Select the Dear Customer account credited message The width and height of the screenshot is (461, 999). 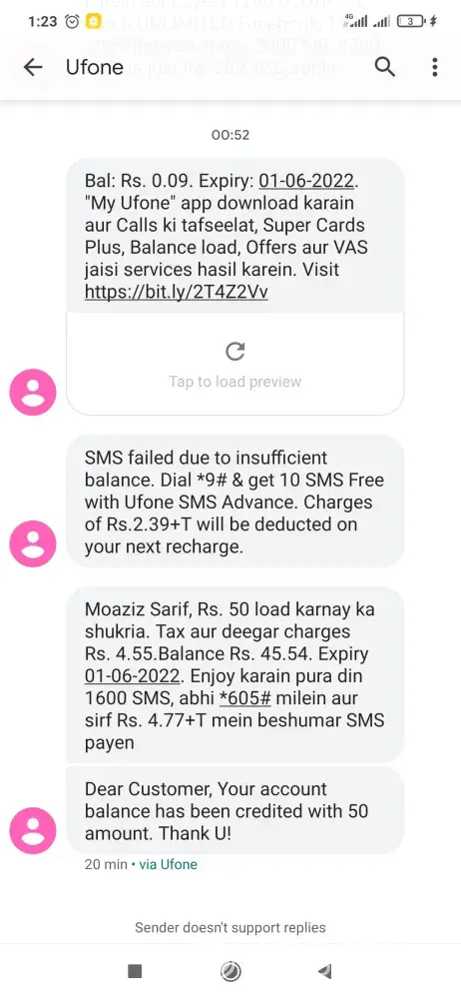234,811
